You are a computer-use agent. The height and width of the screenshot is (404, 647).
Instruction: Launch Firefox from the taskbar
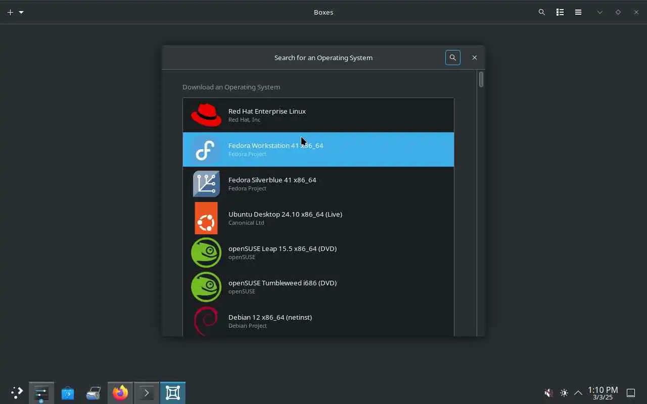120,393
